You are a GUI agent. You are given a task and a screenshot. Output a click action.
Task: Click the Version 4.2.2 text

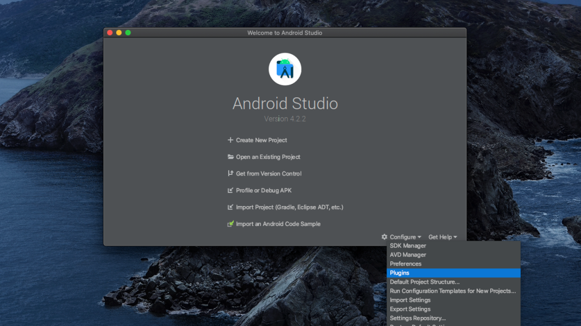click(x=285, y=119)
